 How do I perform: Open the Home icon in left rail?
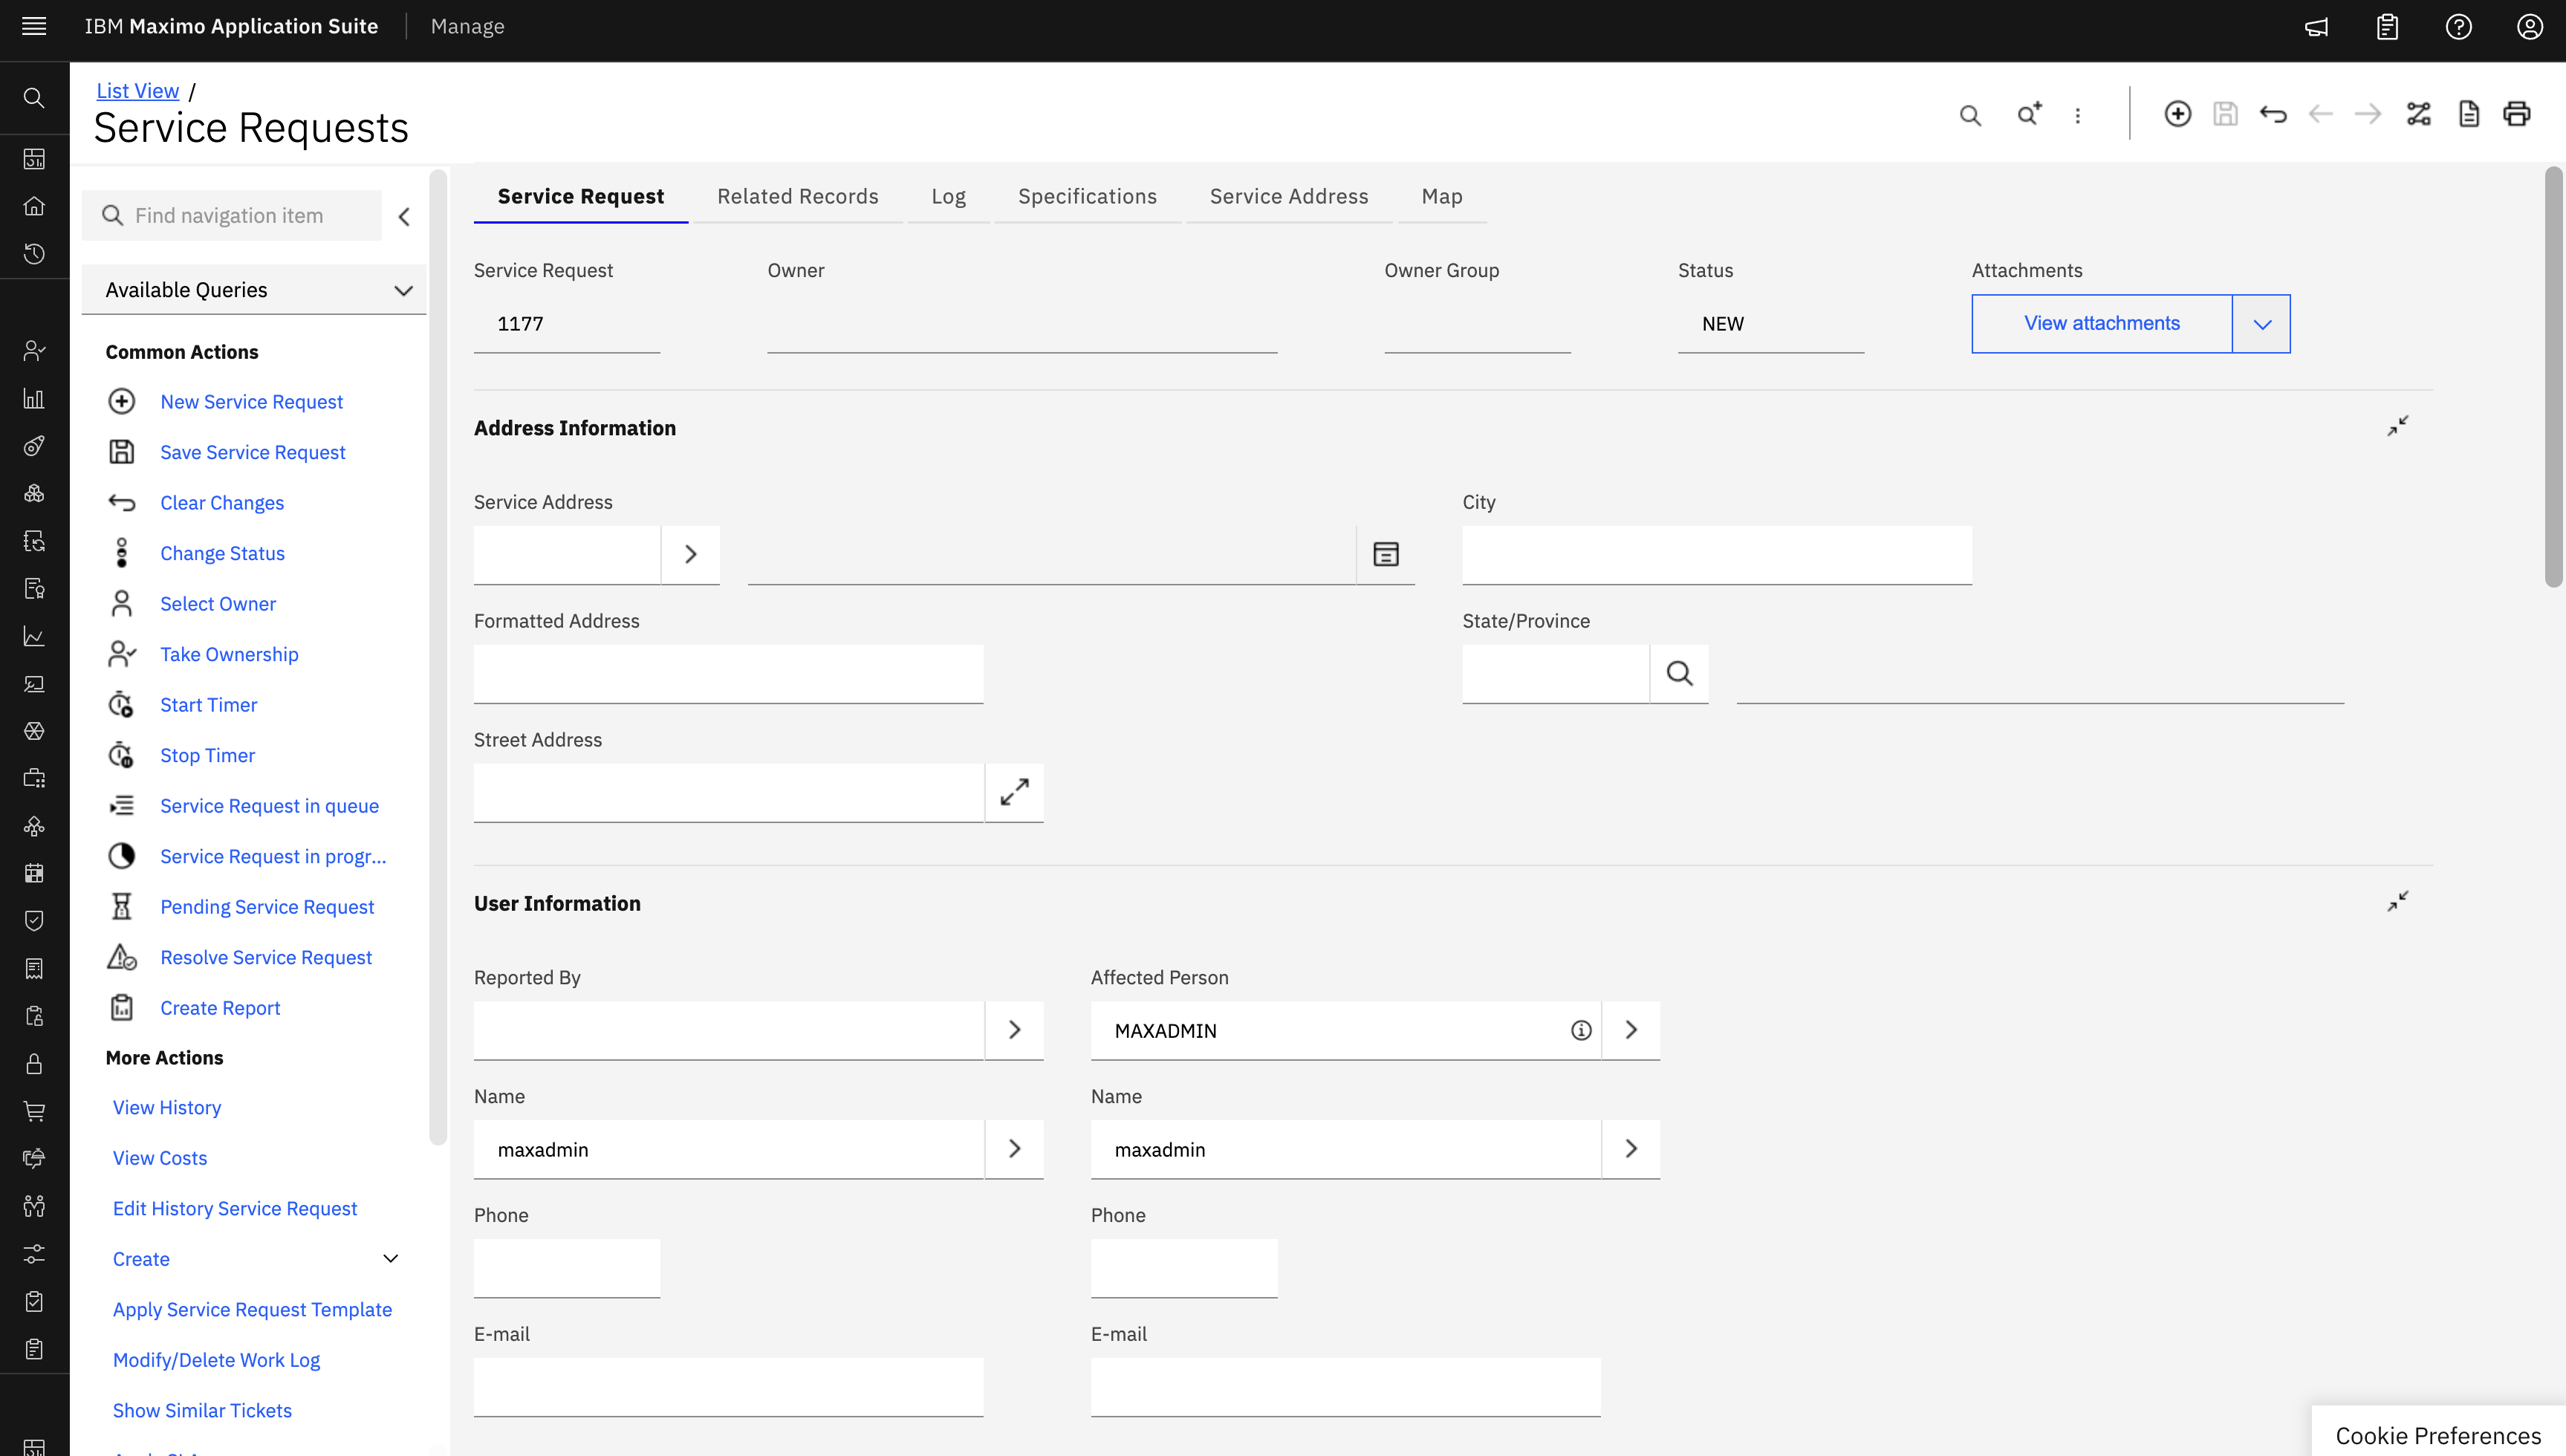point(34,206)
